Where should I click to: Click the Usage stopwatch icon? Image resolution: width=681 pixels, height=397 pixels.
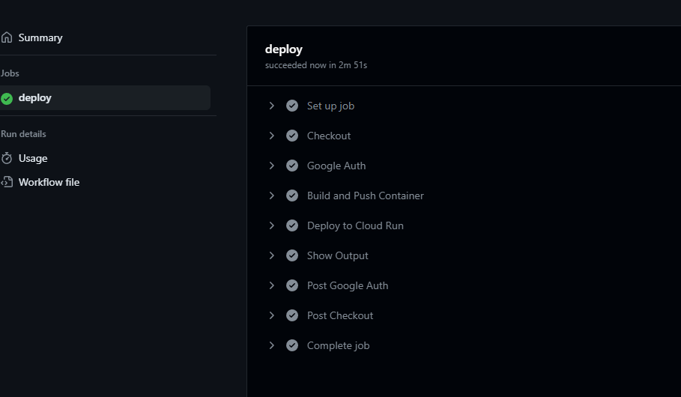7,158
